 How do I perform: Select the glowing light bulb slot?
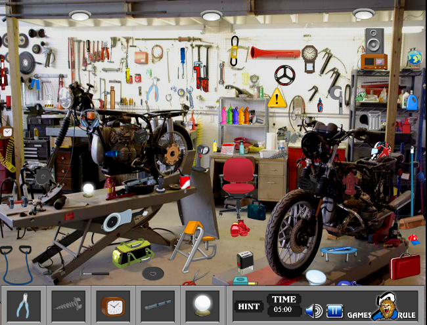click(x=202, y=305)
